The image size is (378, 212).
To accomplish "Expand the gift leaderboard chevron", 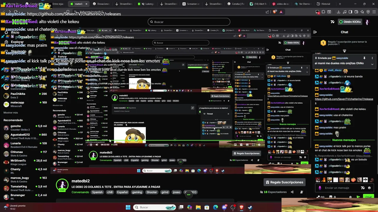I will point(344,51).
